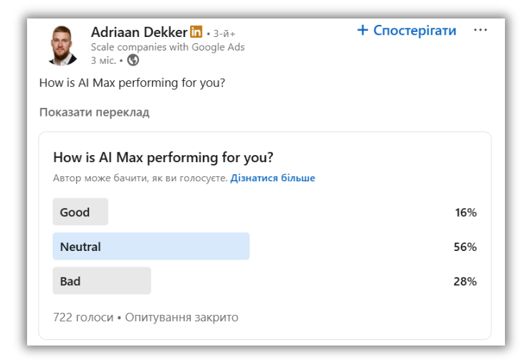
Task: Click the plus icon beside Спостерігати
Action: 363,31
